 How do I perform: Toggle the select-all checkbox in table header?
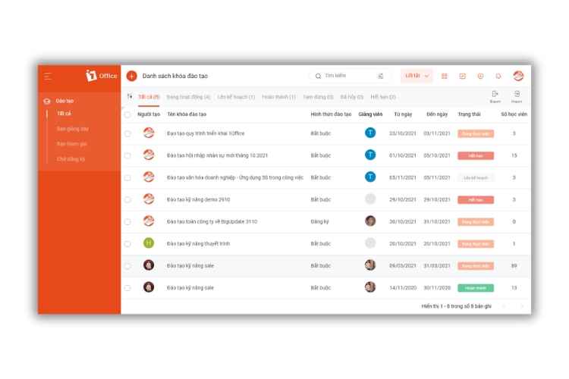[x=127, y=114]
